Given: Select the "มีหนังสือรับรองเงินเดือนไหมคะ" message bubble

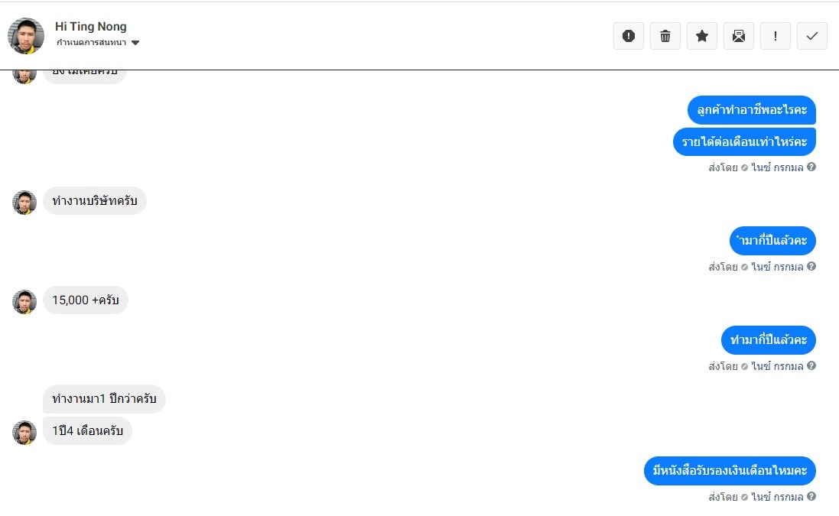Looking at the screenshot, I should 730,471.
